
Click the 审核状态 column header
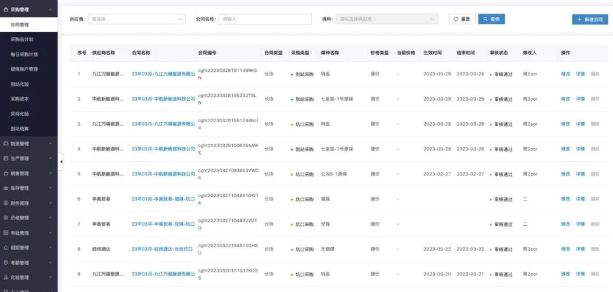[498, 53]
